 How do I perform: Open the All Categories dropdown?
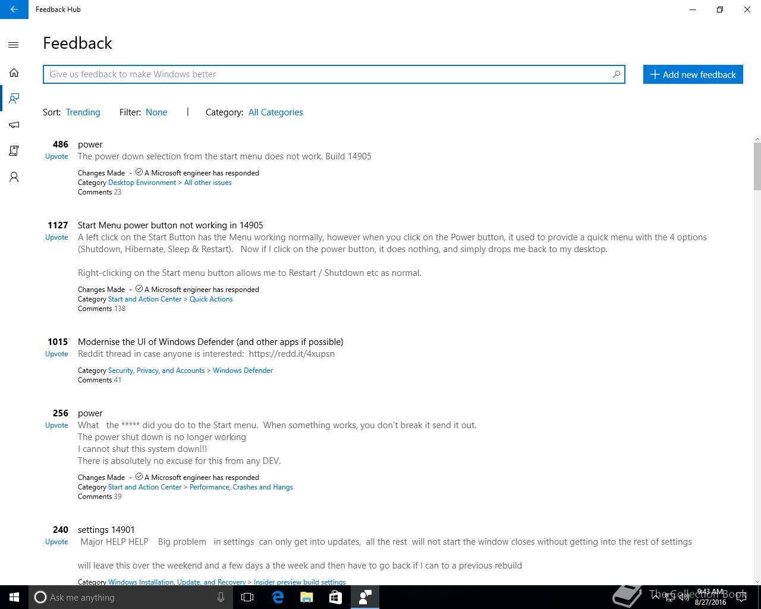click(276, 112)
